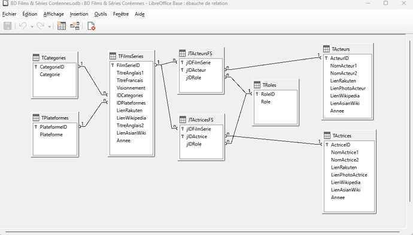Click the TActrices table title

(342, 136)
